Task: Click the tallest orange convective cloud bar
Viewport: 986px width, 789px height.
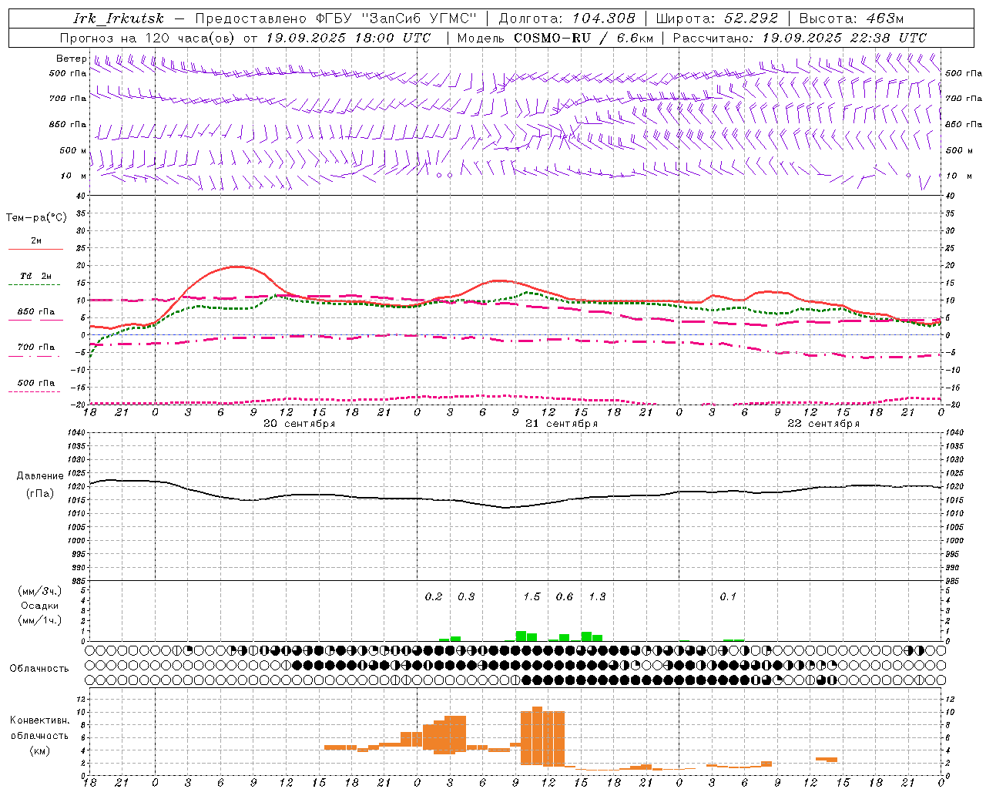Action: point(537,736)
